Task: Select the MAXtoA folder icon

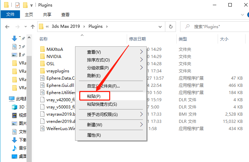Action: 42,49
